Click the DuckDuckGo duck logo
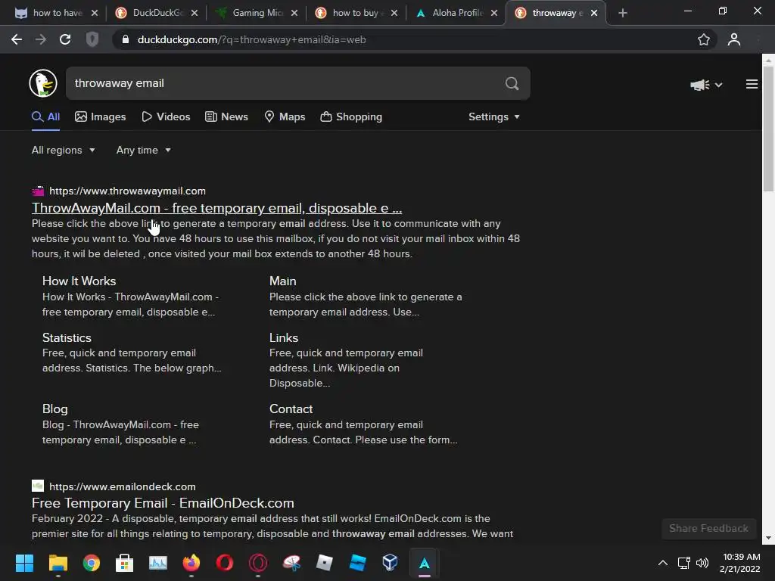Image resolution: width=775 pixels, height=581 pixels. pyautogui.click(x=43, y=83)
